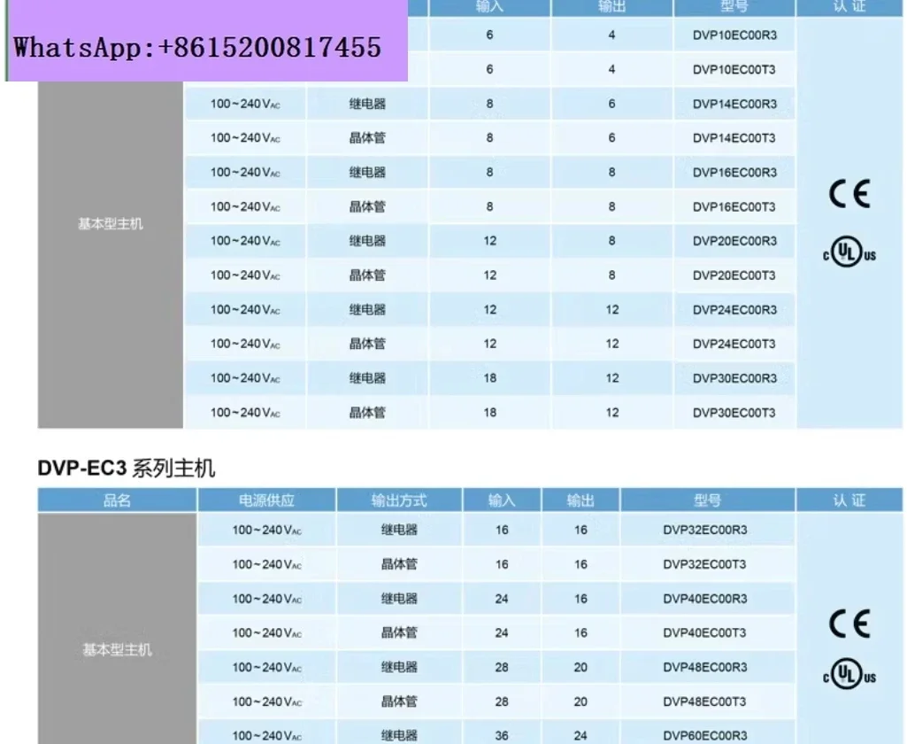Select model DVP10EC00T3

(734, 69)
